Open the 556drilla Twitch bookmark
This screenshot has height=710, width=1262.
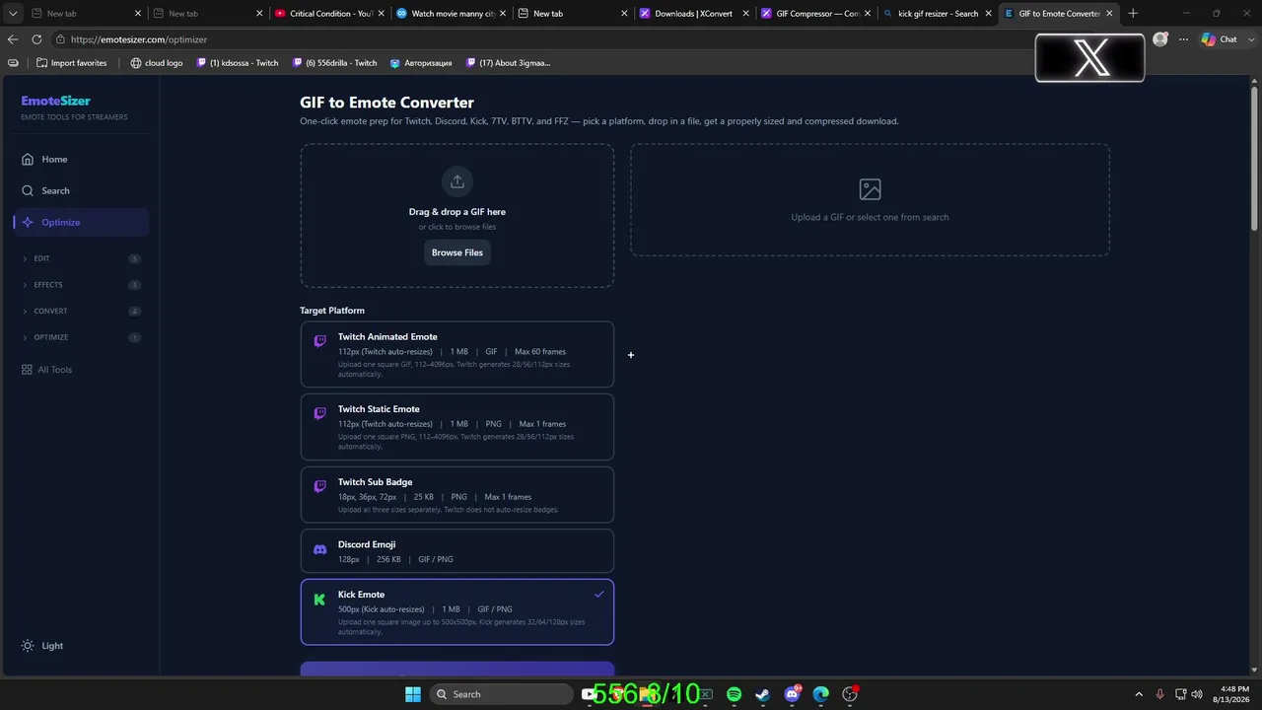(334, 63)
